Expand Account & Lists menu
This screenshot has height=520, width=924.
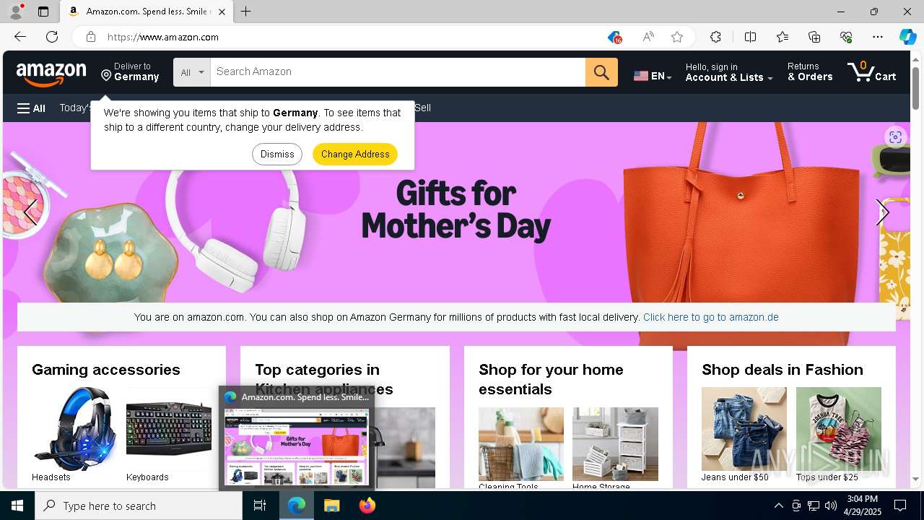(x=729, y=72)
